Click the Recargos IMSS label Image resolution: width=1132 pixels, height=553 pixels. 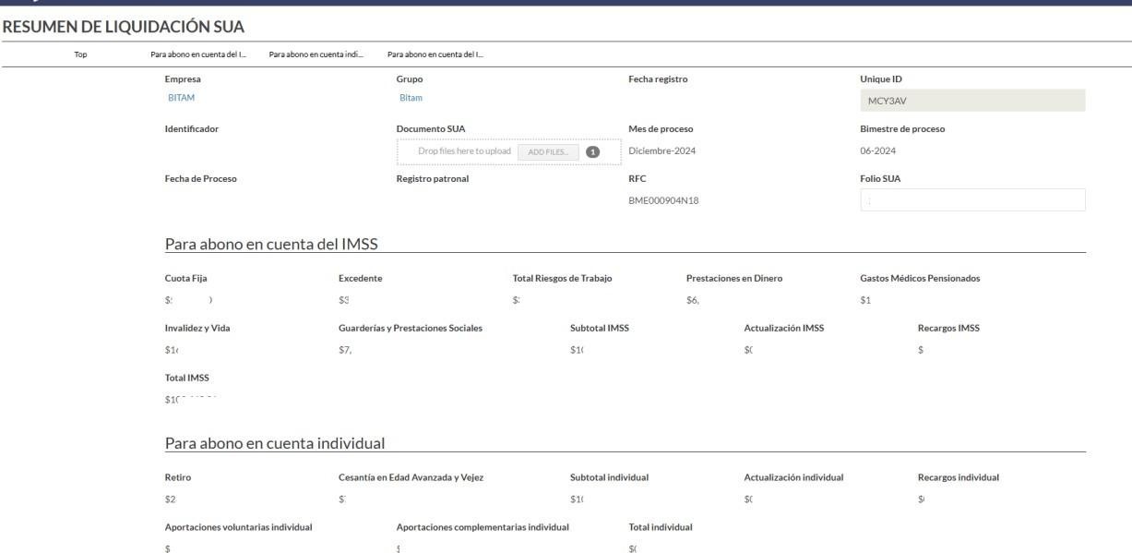pos(948,329)
